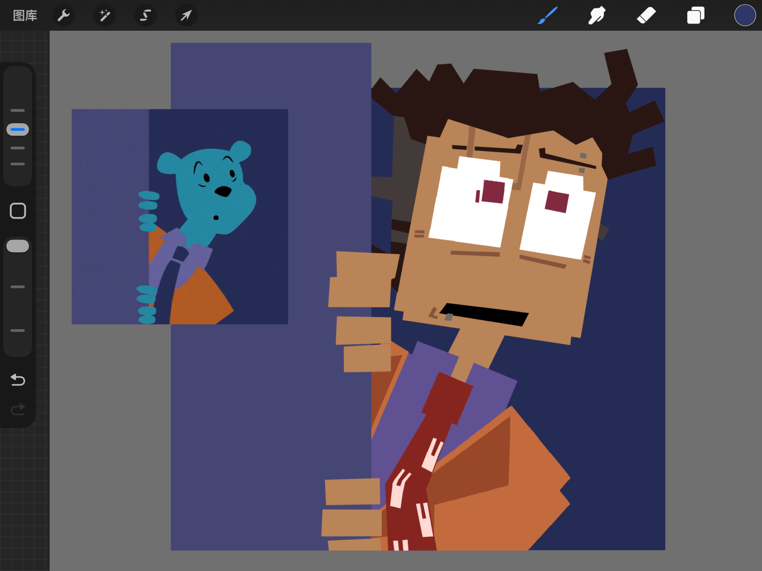Click the blue brush size slider handle
This screenshot has width=762, height=571.
(18, 130)
